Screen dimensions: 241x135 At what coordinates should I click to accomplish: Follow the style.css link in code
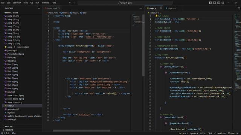pyautogui.click(x=99, y=34)
